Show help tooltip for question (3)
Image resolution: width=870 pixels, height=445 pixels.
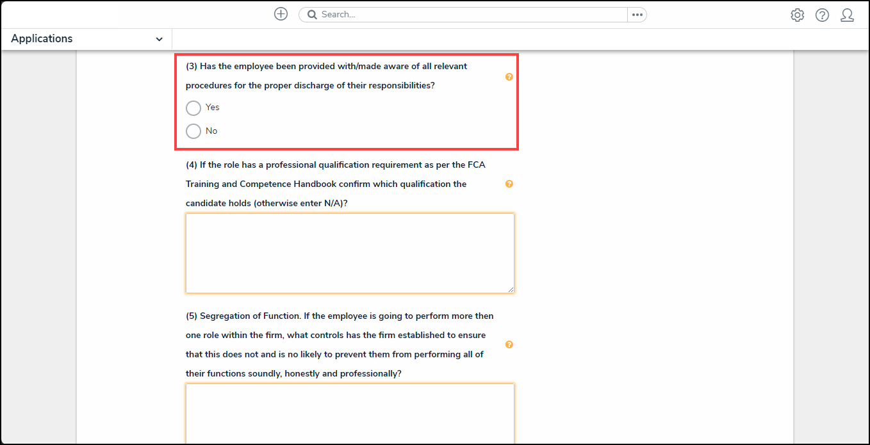pyautogui.click(x=509, y=77)
